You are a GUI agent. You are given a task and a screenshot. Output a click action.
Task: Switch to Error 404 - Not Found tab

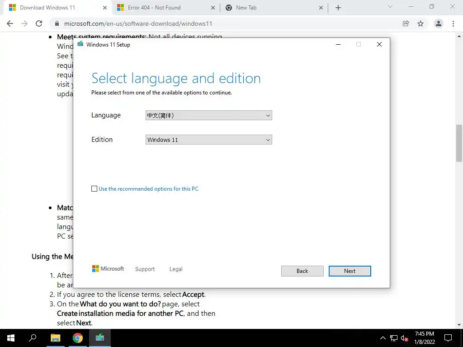coord(165,8)
